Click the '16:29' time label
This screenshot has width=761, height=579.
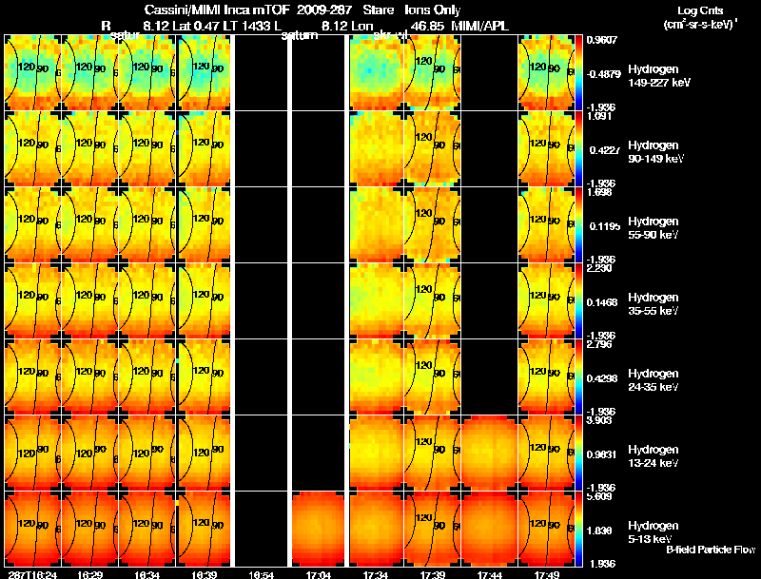(89, 574)
